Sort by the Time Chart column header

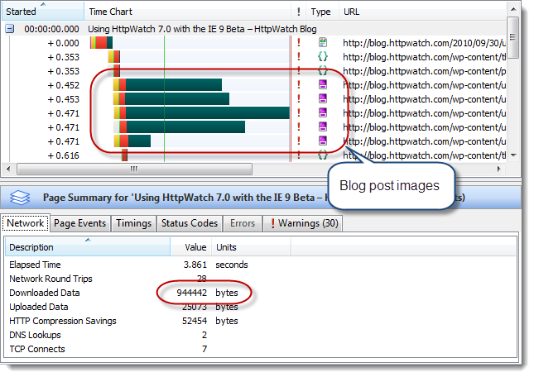click(x=187, y=12)
